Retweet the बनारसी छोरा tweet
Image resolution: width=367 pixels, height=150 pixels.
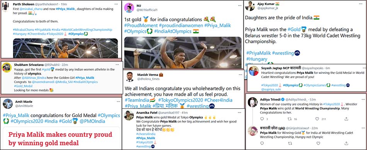tap(289, 143)
